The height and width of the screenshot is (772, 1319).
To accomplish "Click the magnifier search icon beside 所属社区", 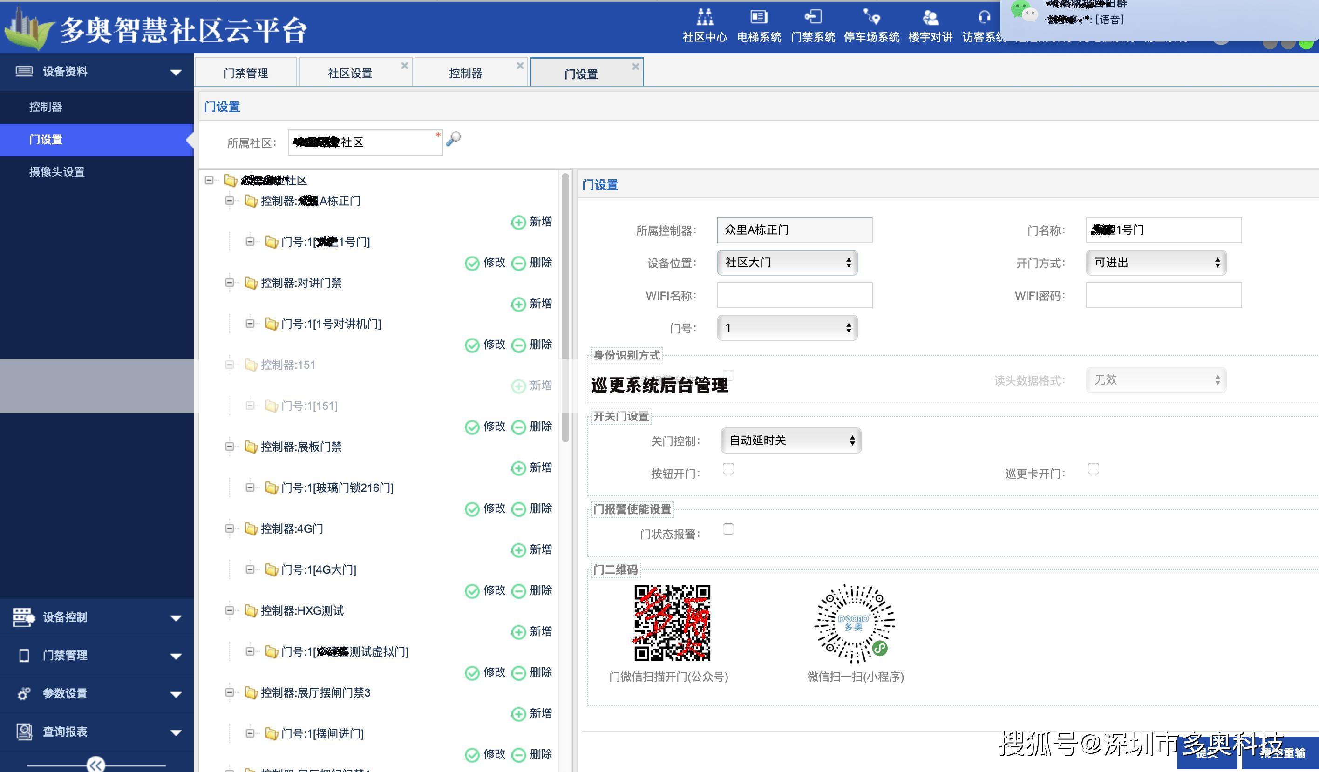I will click(453, 139).
